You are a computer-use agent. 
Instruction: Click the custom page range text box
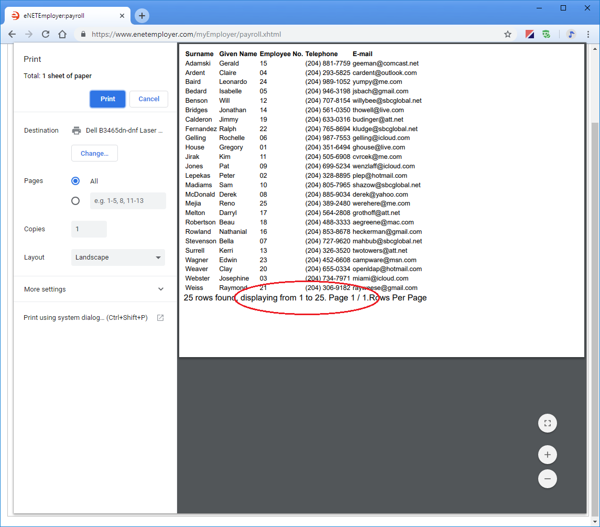(x=128, y=201)
